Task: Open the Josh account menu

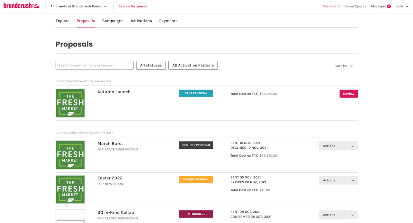Action: coord(402,6)
